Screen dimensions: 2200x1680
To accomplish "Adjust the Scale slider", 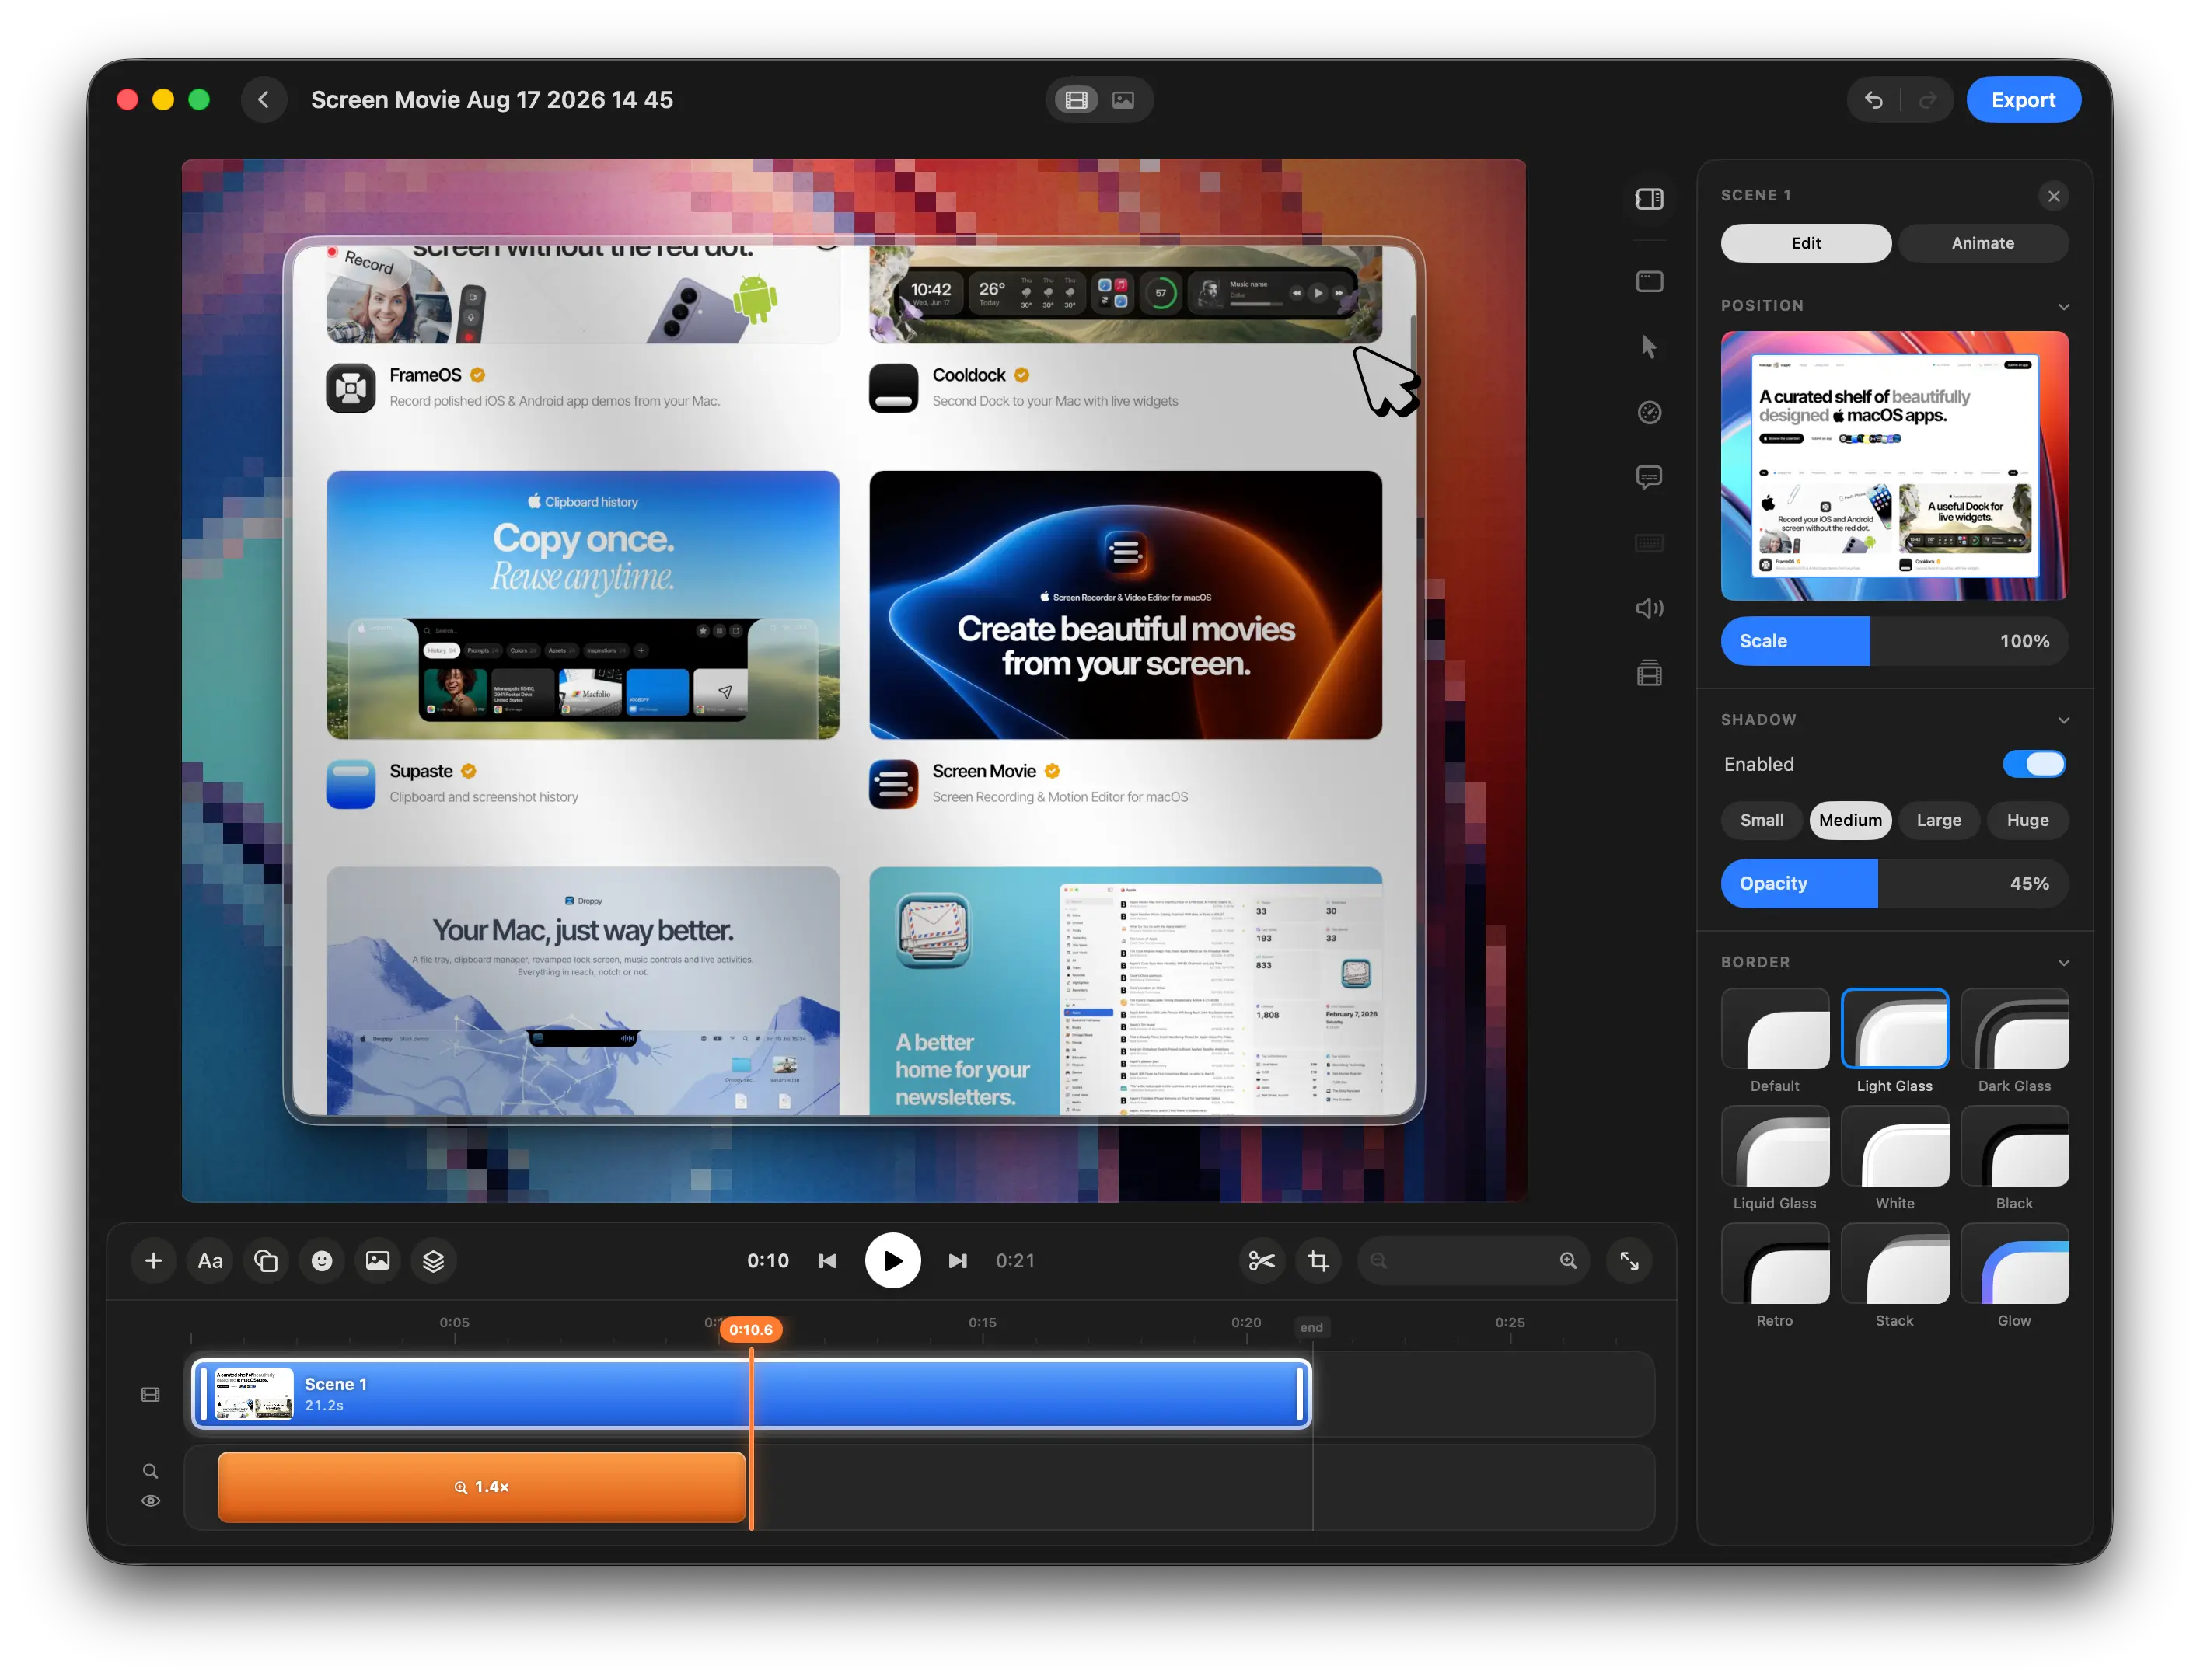I will coord(1894,641).
